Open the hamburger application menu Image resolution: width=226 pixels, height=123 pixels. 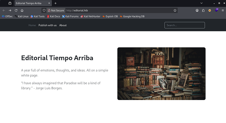click(x=223, y=10)
